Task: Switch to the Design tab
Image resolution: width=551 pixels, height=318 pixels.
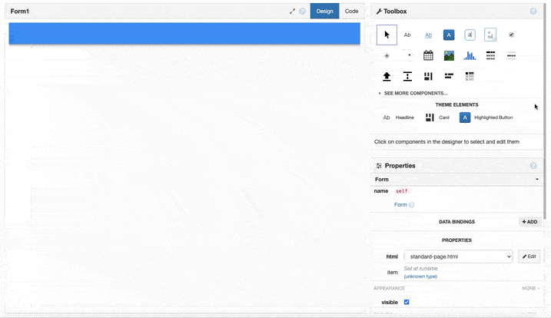Action: pyautogui.click(x=324, y=12)
